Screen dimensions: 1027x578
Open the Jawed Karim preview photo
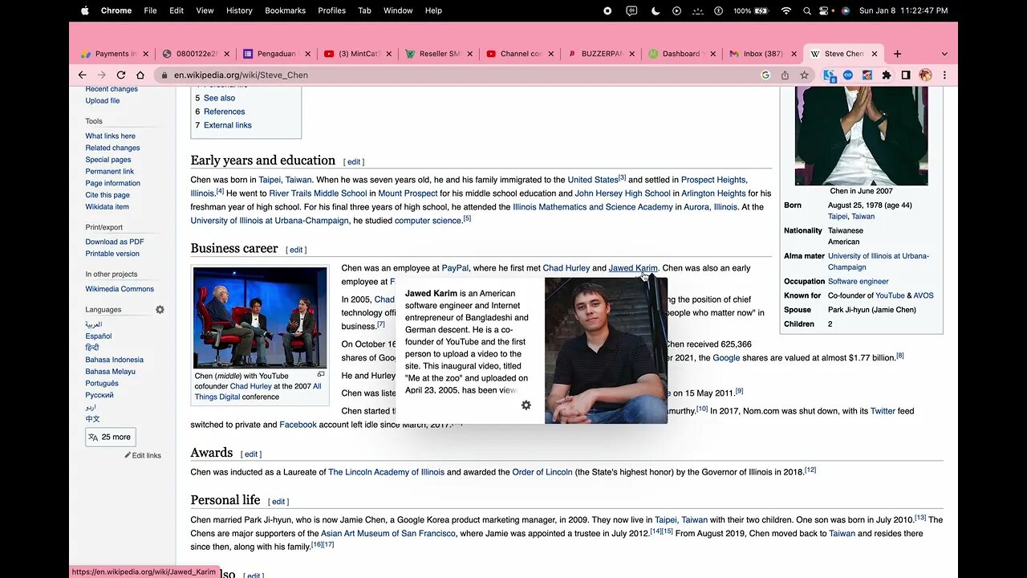pyautogui.click(x=606, y=350)
